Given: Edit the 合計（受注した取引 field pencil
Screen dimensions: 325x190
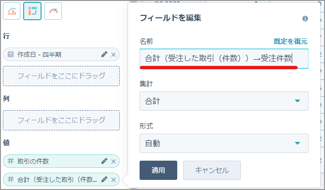Looking at the screenshot, I should pos(104,179).
